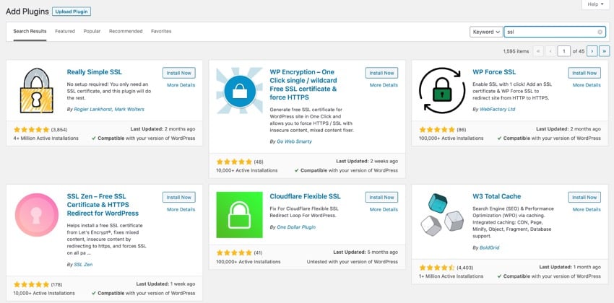Click the Upload Plugin button
Viewport: 614px width, 303px height.
(72, 12)
